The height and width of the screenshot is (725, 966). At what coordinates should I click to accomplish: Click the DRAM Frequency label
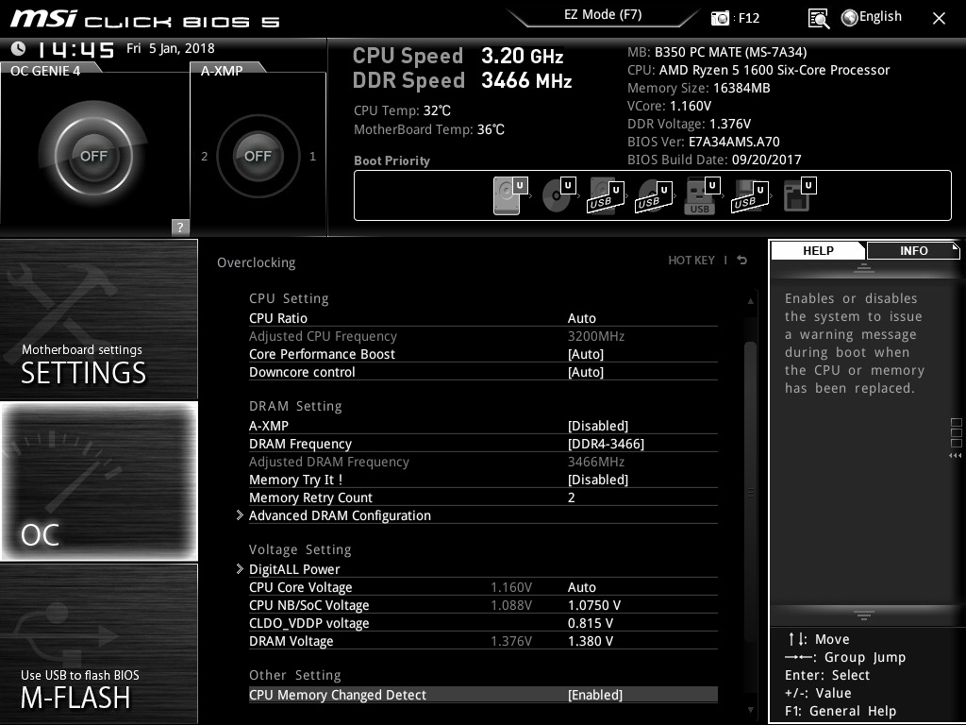pyautogui.click(x=300, y=444)
